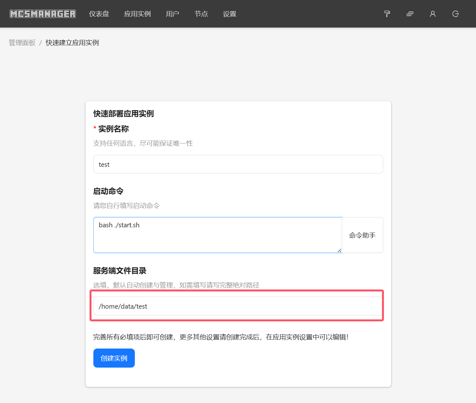Click the 服务端文件目录 label
Image resolution: width=476 pixels, height=403 pixels.
point(120,271)
